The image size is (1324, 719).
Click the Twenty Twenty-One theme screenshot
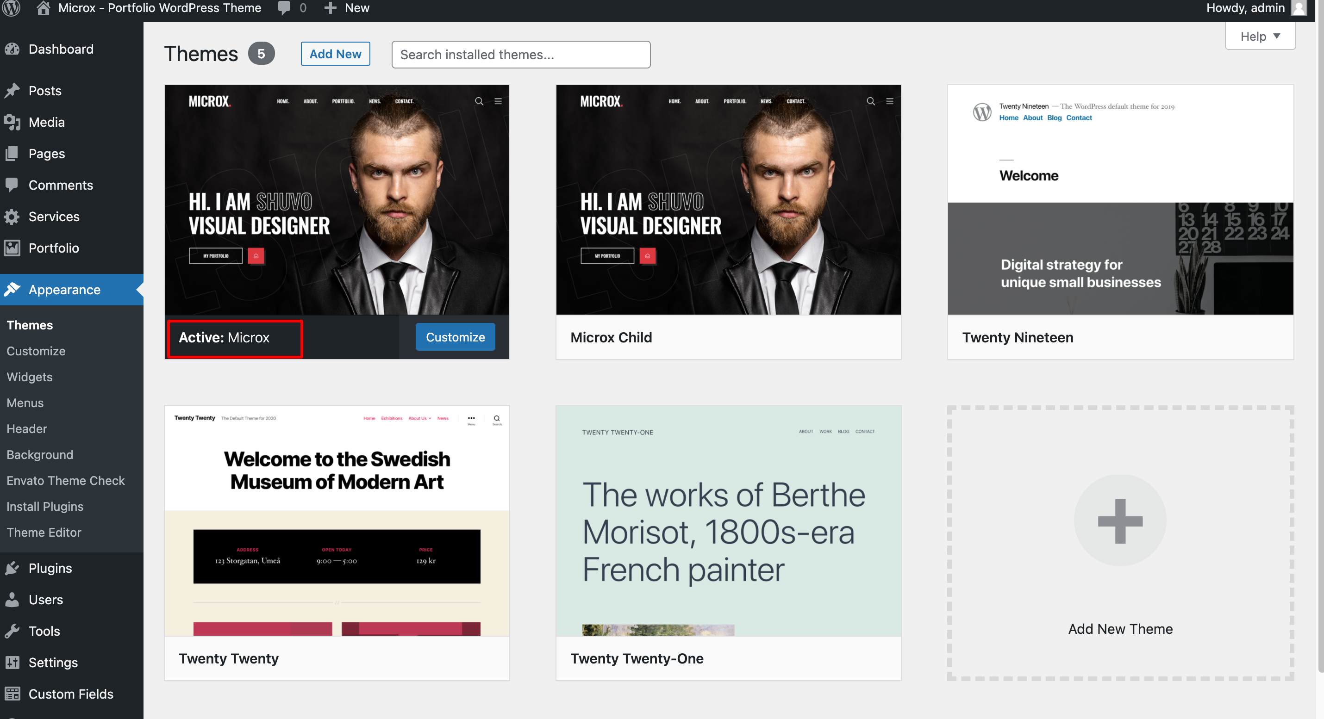coord(728,521)
